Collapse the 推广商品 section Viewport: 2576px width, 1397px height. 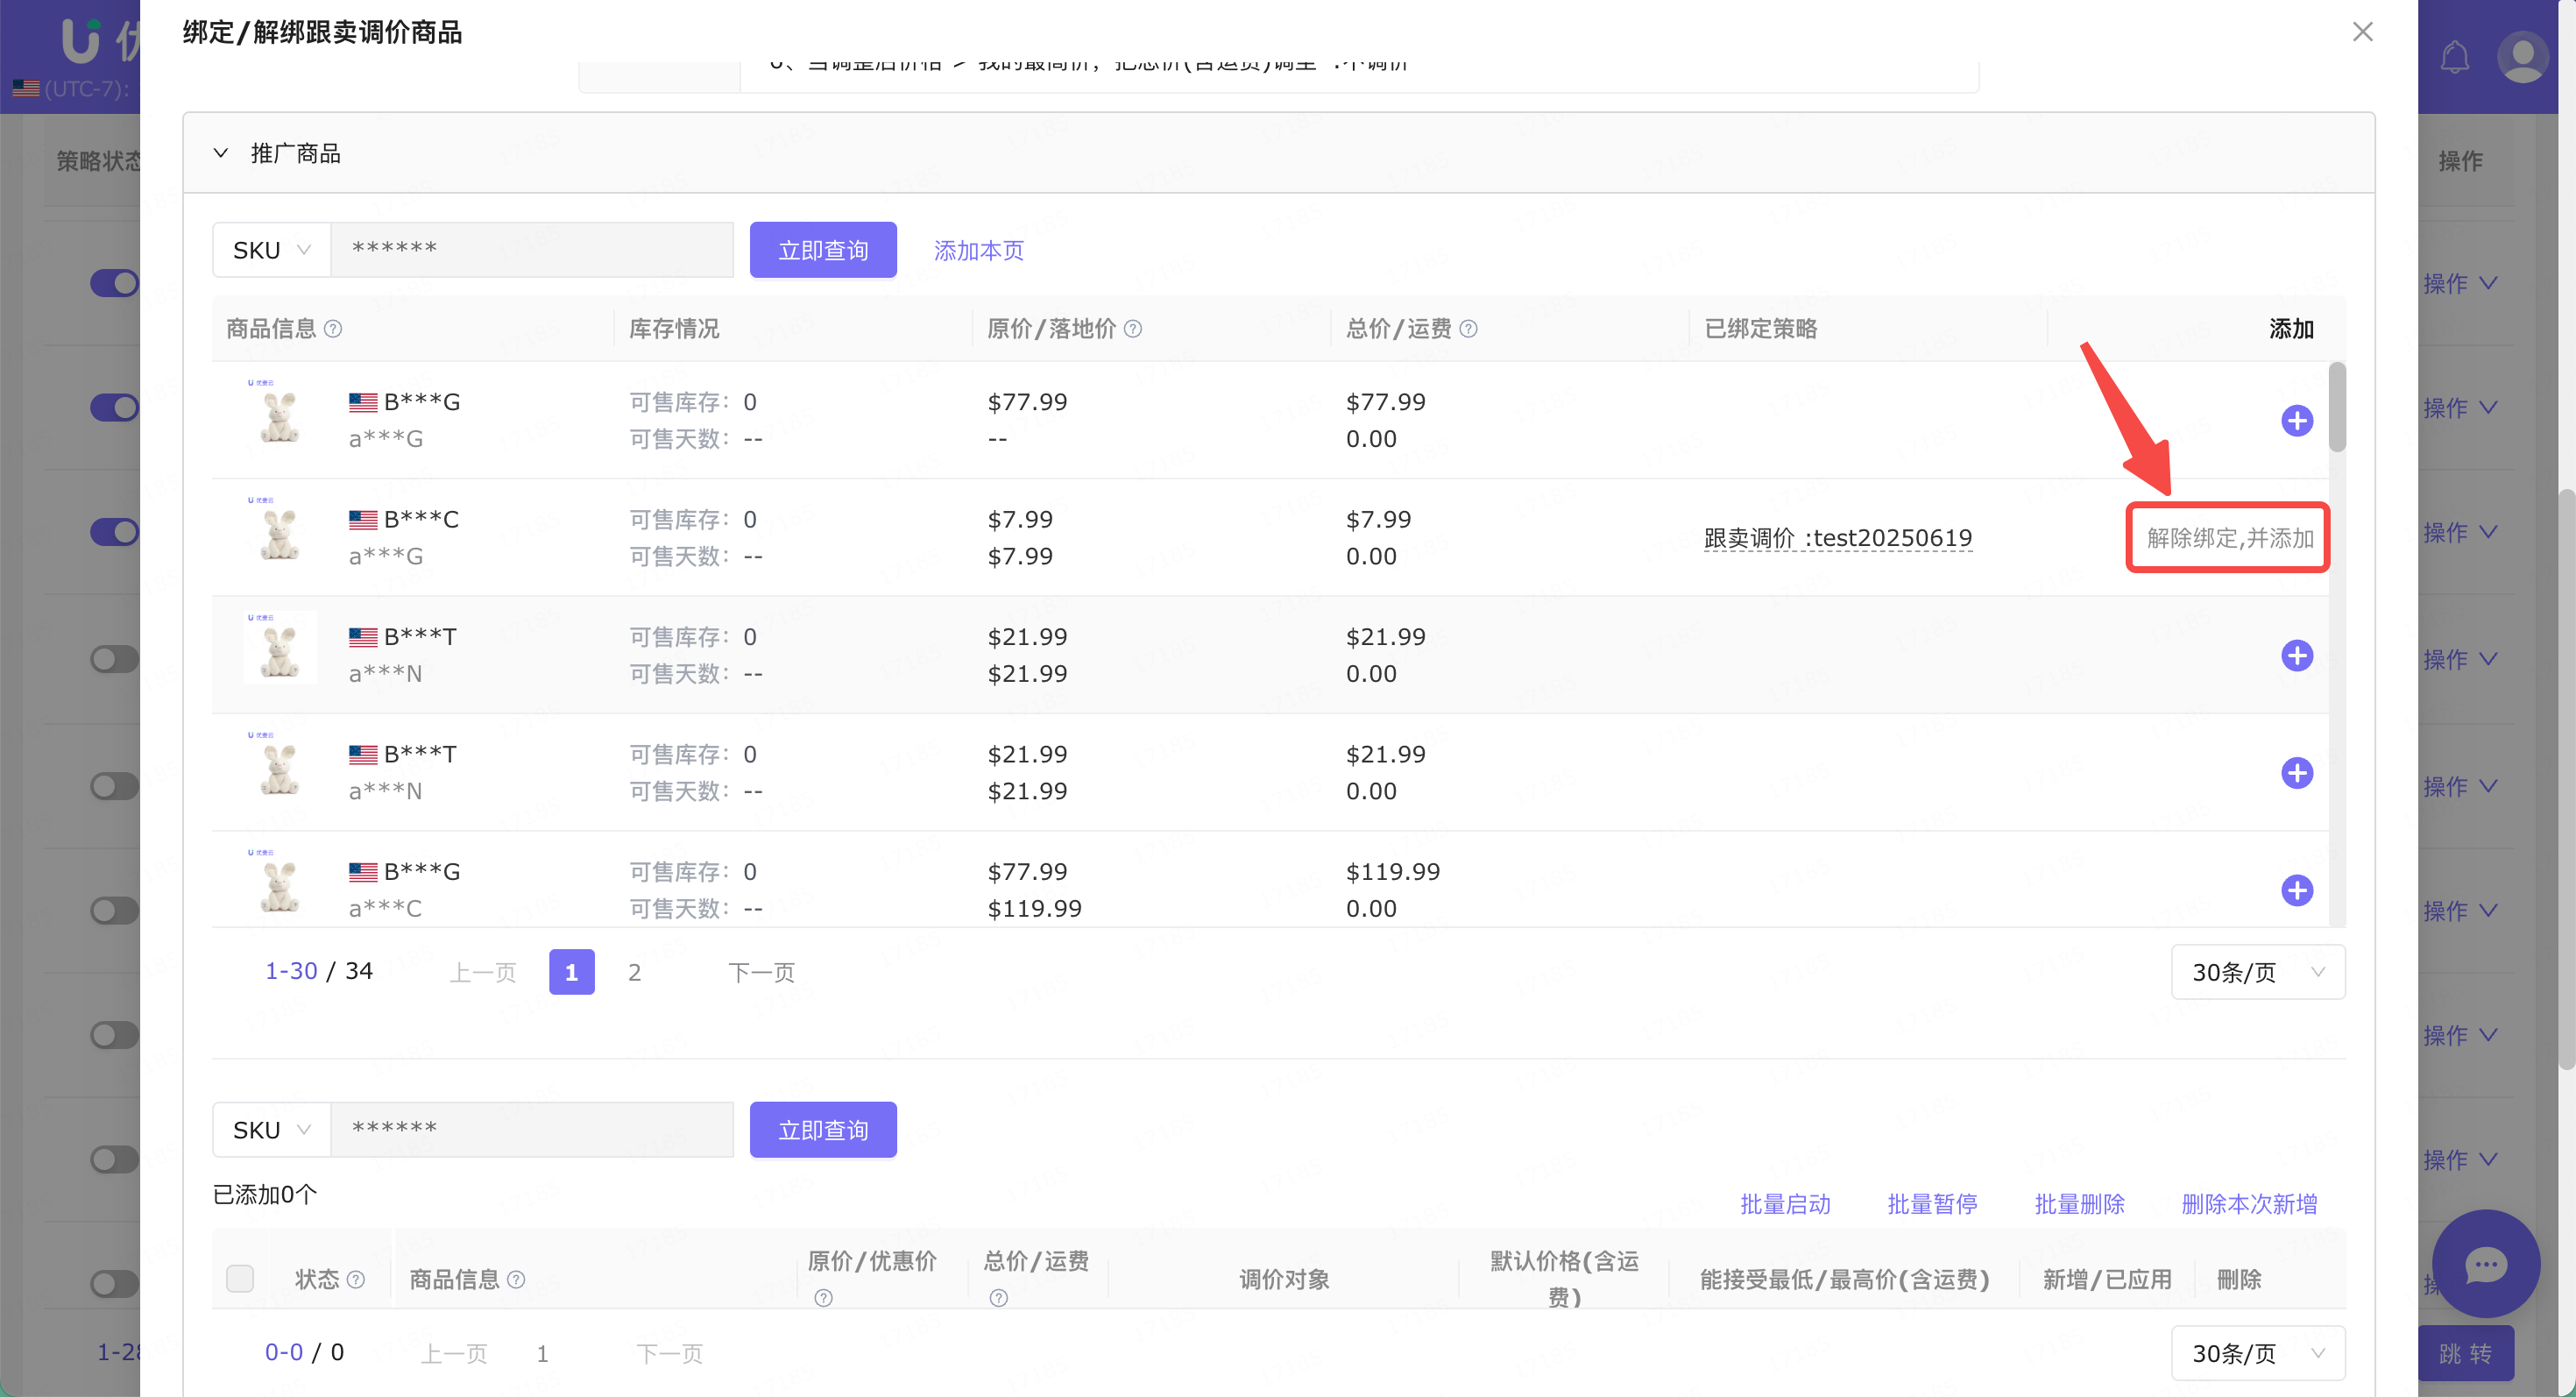pos(221,153)
